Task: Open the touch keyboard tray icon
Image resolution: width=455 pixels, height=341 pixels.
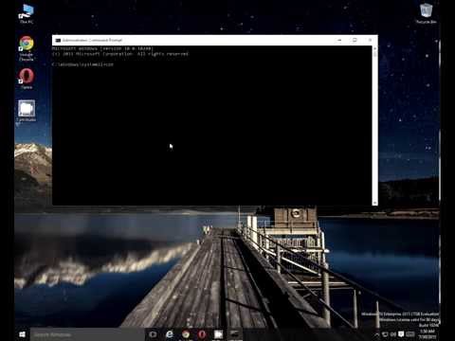Action: 410,334
